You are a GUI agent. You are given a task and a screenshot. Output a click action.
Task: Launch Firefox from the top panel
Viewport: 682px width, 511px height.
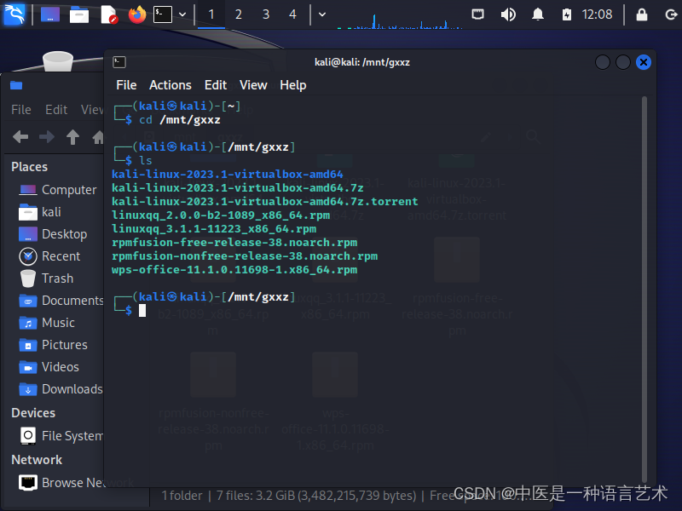coord(137,14)
